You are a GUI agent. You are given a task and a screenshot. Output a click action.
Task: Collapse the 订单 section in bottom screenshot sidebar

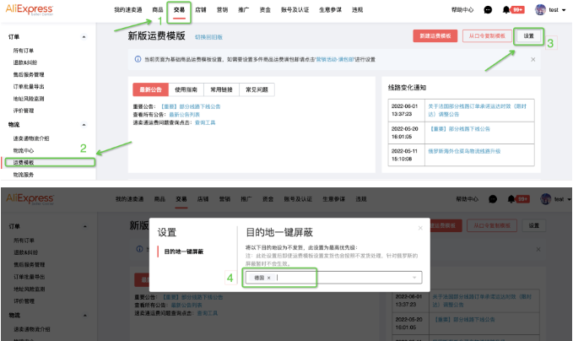84,226
